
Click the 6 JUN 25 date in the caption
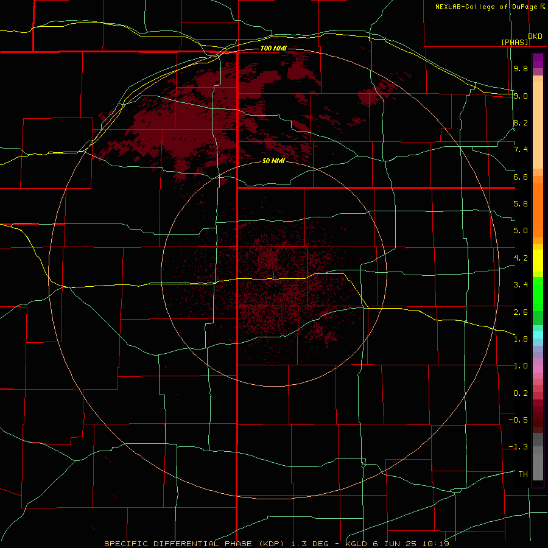(x=395, y=544)
